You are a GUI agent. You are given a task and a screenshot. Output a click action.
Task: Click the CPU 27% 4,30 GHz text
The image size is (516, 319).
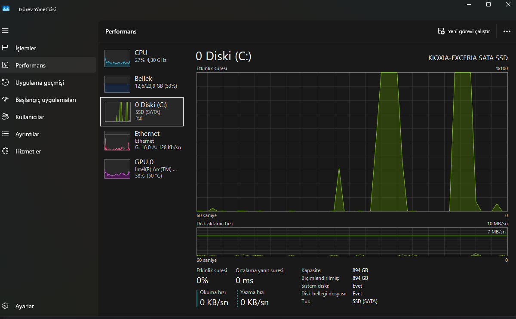click(x=150, y=60)
